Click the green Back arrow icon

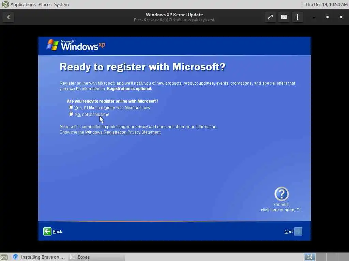[47, 231]
